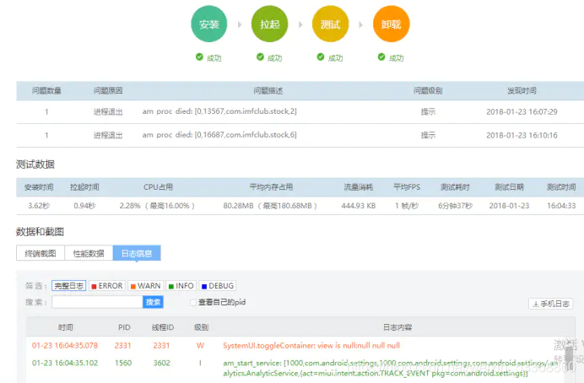Click CPU usage value 2.28%
Screen dimensions: 584x383
(x=130, y=206)
